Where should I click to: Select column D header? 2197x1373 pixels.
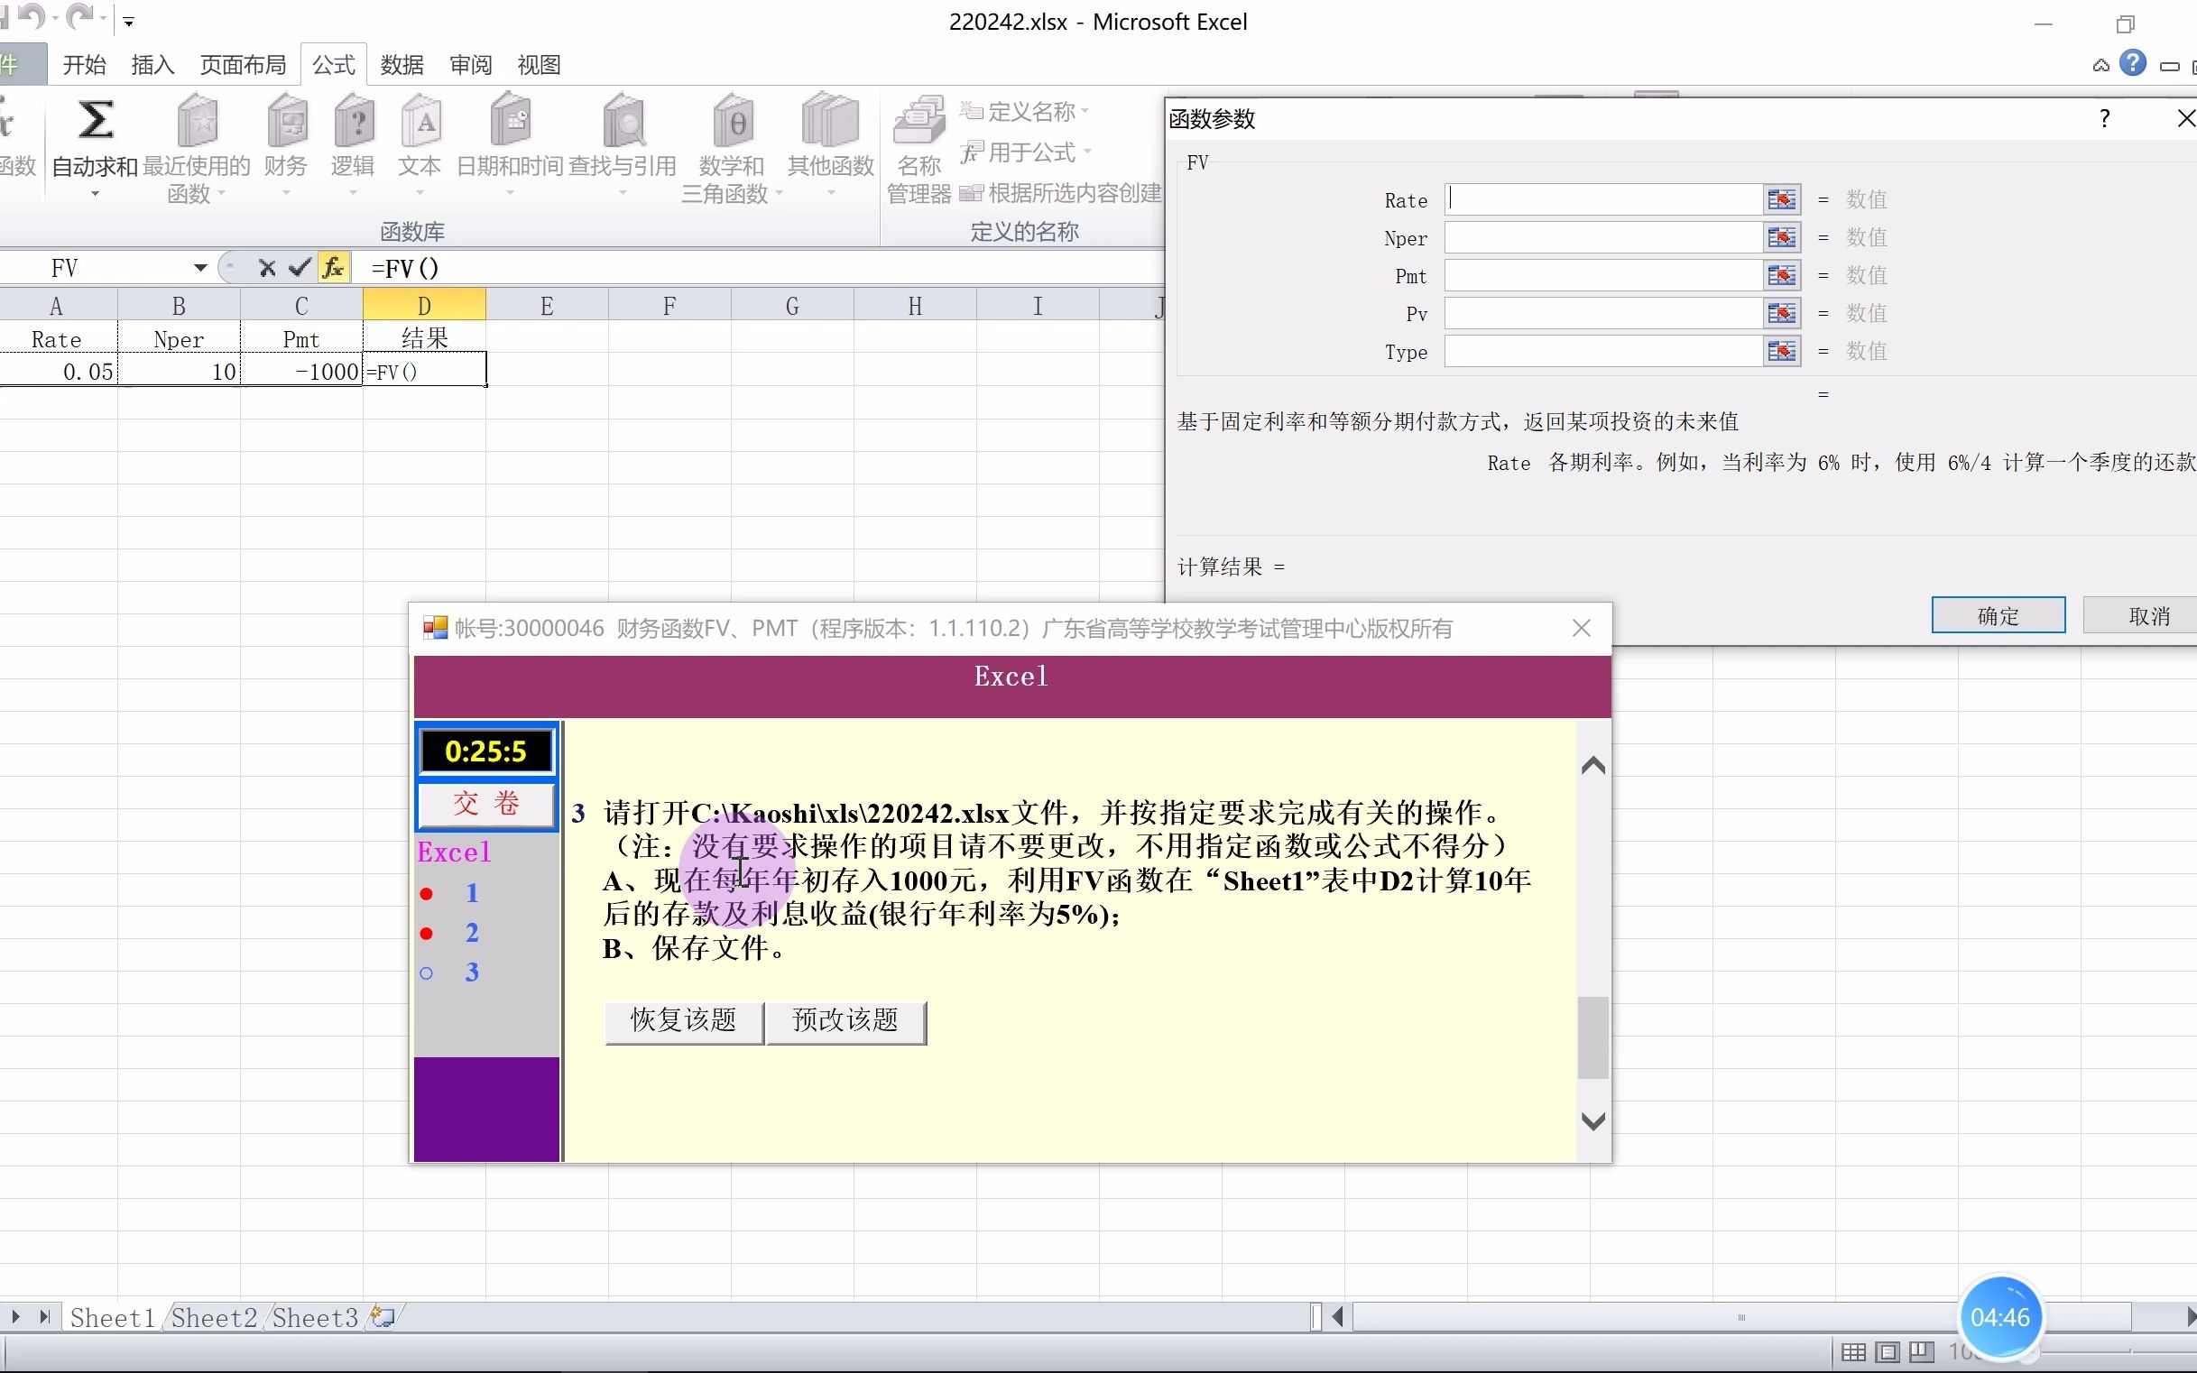click(x=424, y=306)
